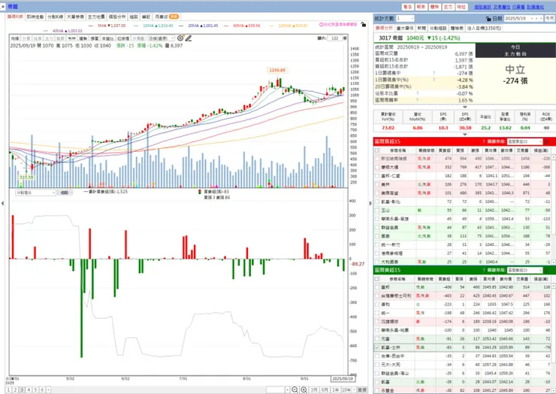
Task: Zoom out the chart with minus magnifier
Action: coord(295,389)
